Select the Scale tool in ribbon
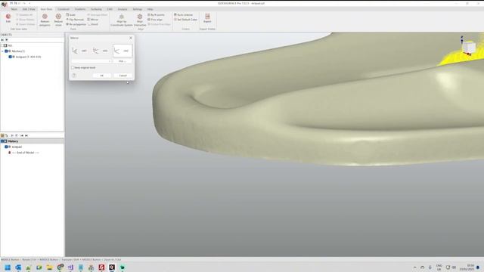The image size is (484, 272). pos(70,15)
